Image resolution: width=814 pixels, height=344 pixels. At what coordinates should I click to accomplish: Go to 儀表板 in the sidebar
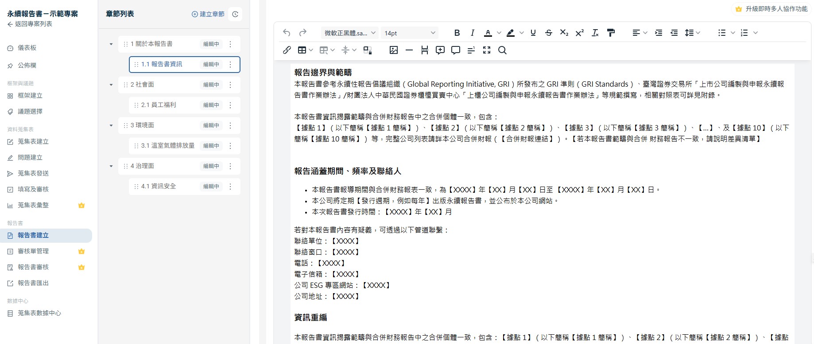pyautogui.click(x=27, y=48)
